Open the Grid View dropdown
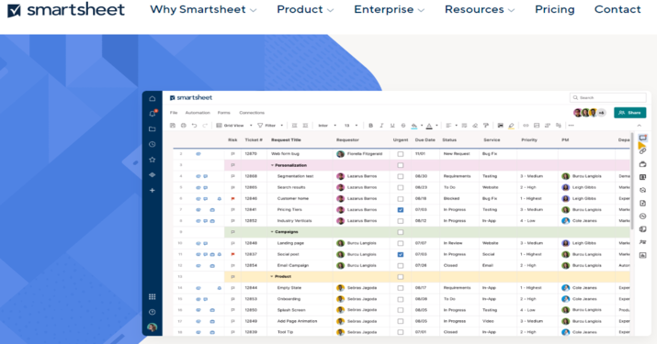 pyautogui.click(x=234, y=125)
